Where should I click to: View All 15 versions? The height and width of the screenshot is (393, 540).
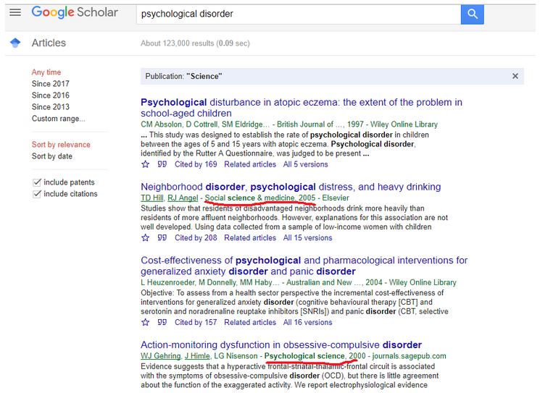click(x=307, y=238)
